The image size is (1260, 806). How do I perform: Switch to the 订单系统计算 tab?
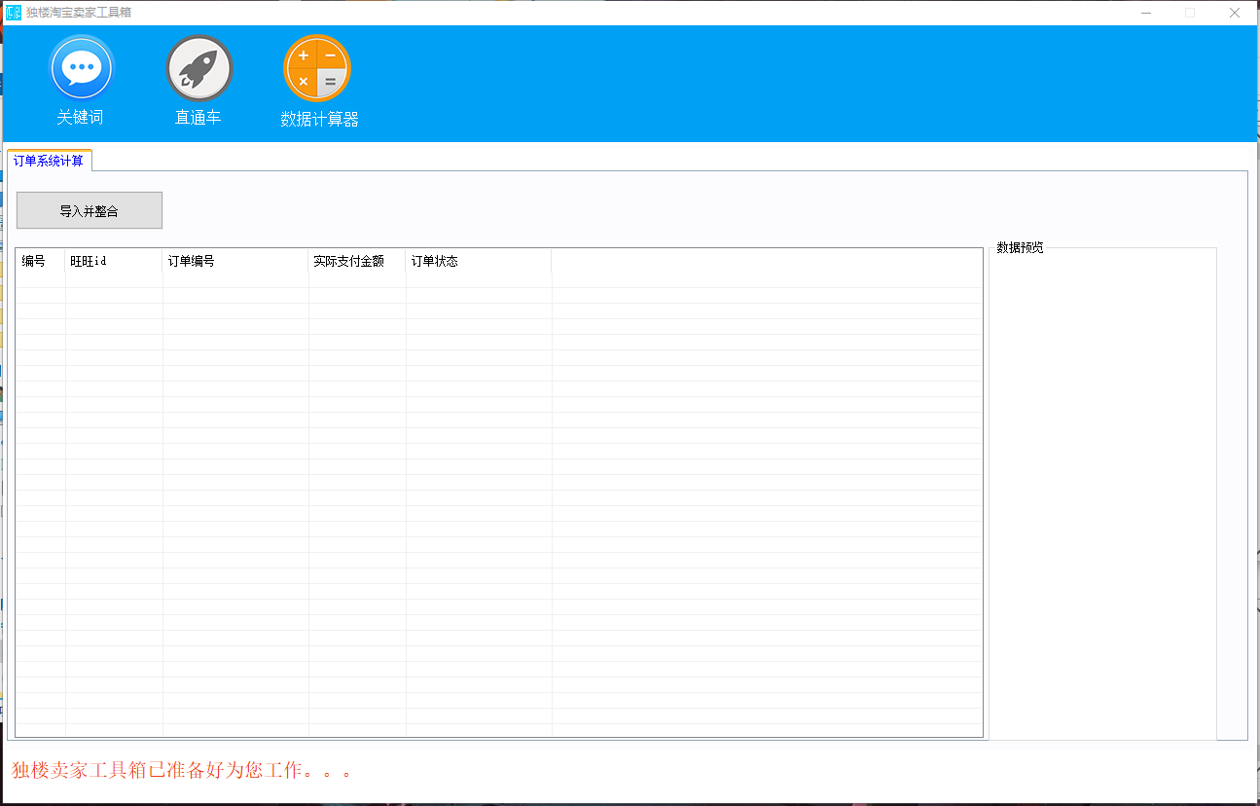(x=50, y=161)
